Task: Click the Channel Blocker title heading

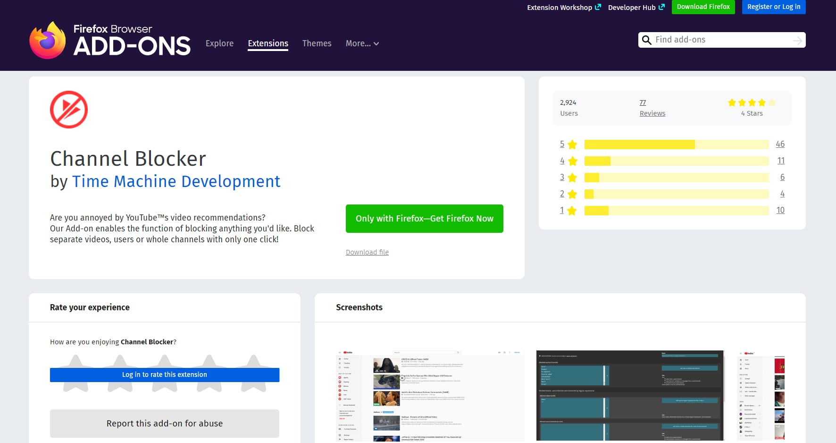Action: (128, 159)
